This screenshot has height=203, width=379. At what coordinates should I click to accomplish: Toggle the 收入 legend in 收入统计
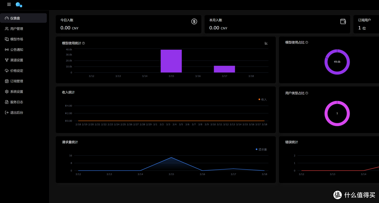tap(262, 99)
